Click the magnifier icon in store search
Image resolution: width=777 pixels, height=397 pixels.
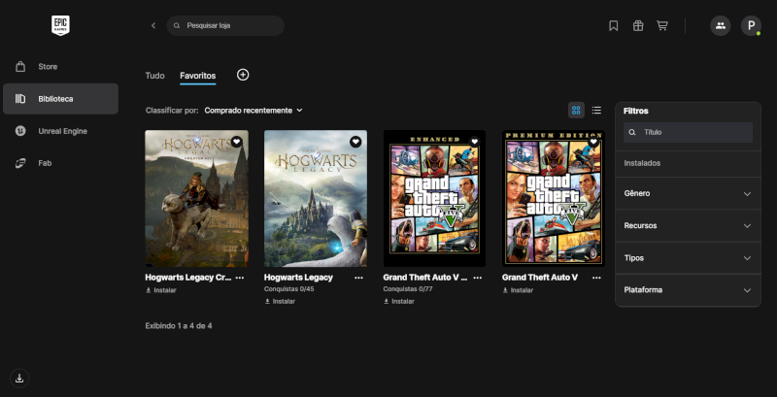[x=177, y=25]
